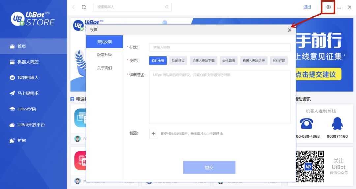
Task: Close the 设置 dialog
Action: coord(289,30)
